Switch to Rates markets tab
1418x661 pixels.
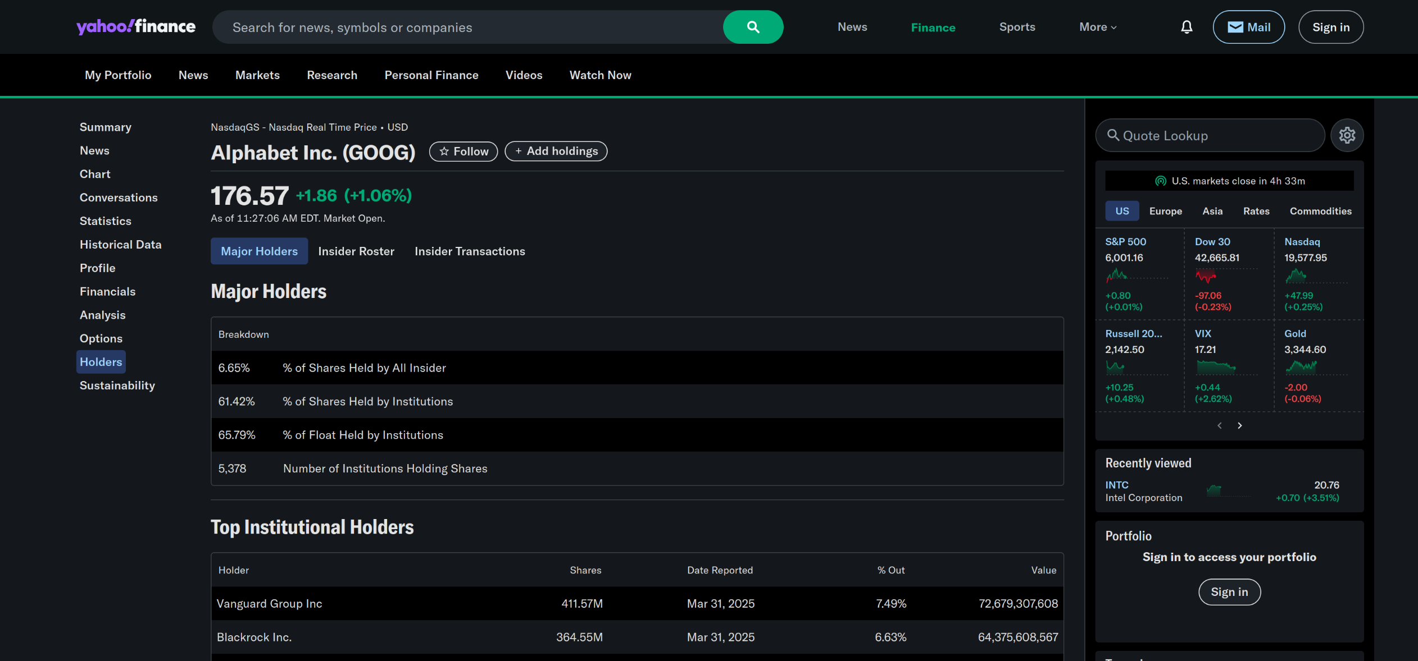click(1256, 211)
